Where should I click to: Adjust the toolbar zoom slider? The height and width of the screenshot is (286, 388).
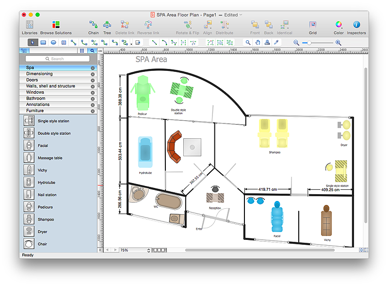tap(309, 43)
